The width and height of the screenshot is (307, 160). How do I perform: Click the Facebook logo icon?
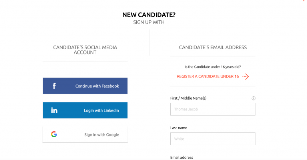[54, 86]
